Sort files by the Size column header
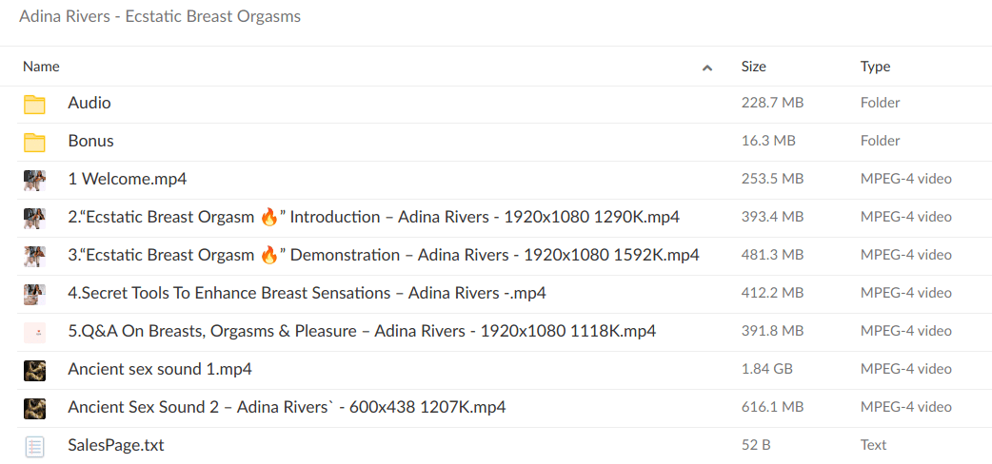 coord(753,67)
